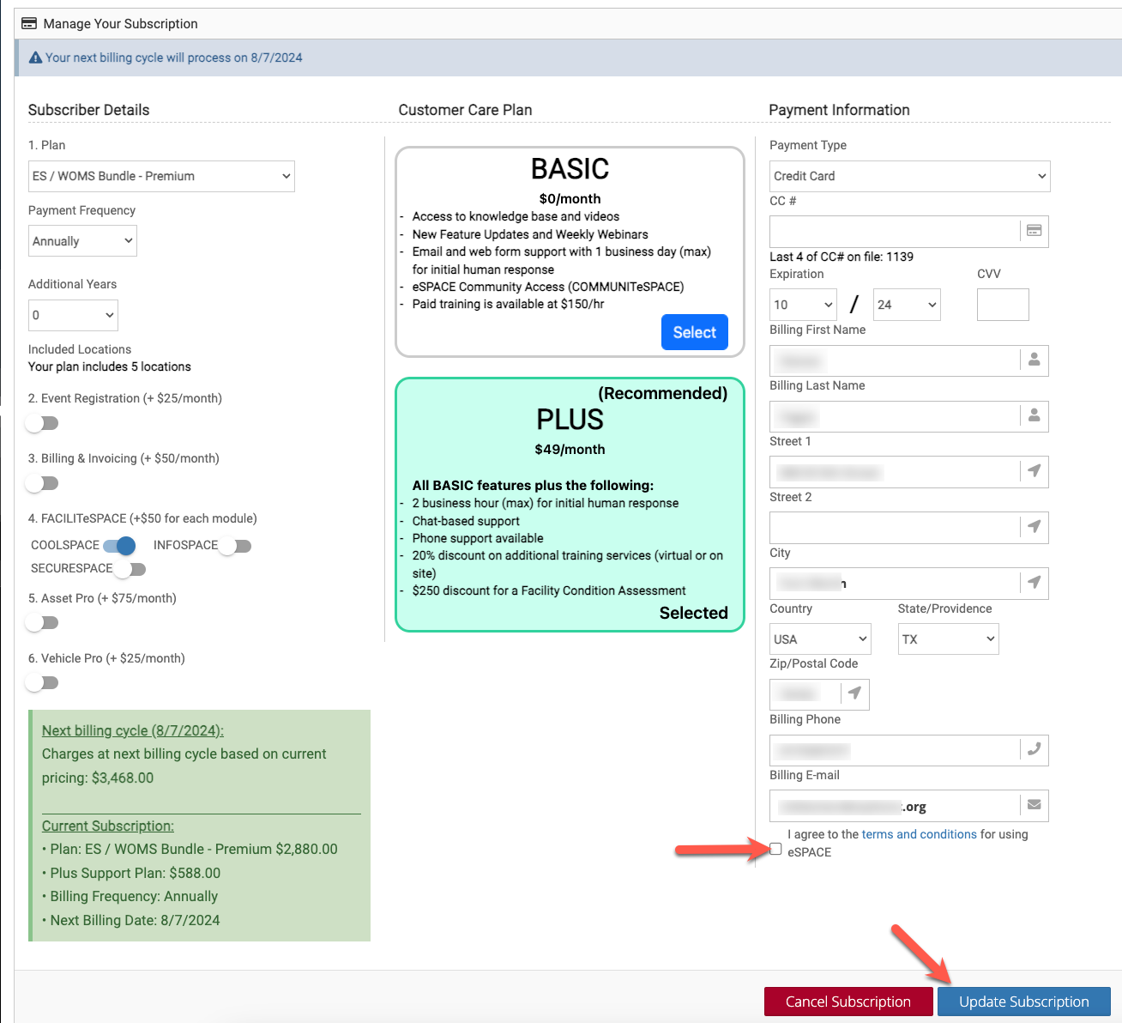The height and width of the screenshot is (1023, 1122).
Task: Enable the Asset Pro toggle
Action: [x=42, y=623]
